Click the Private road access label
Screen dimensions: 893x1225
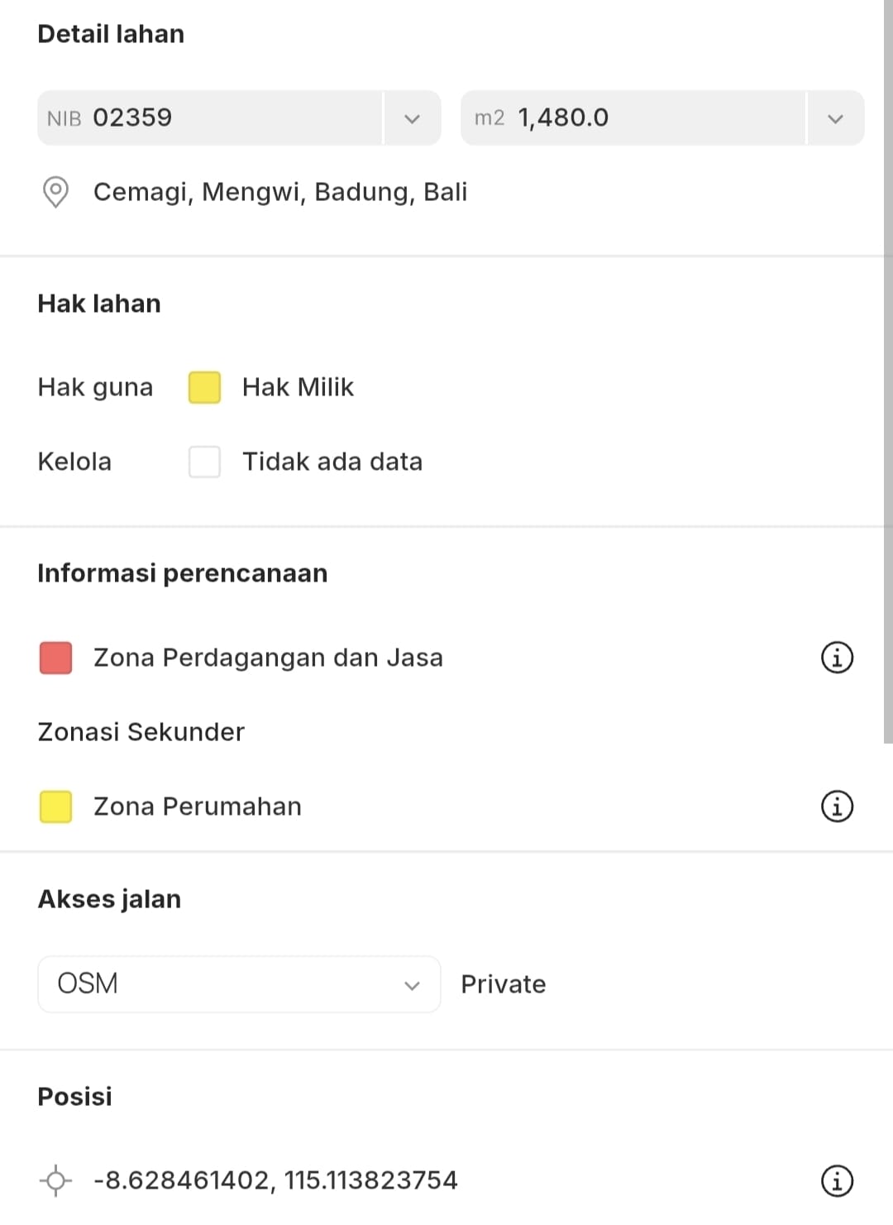click(x=503, y=984)
